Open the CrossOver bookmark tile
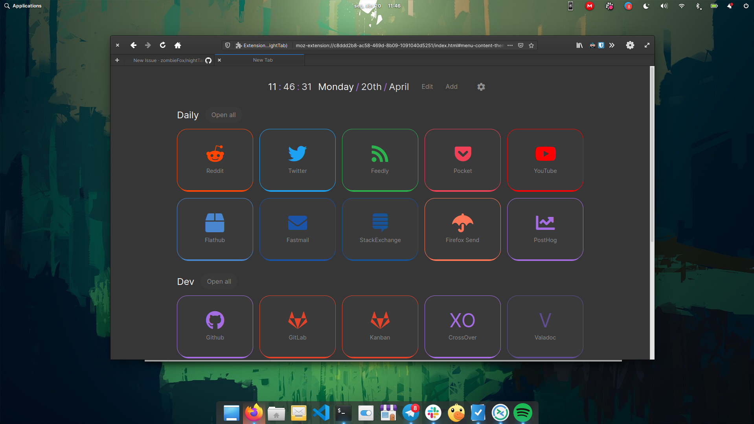The image size is (754, 424). 463,327
